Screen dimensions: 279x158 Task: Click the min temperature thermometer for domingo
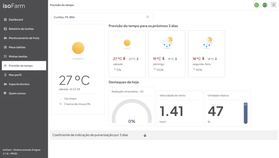(x=176, y=59)
